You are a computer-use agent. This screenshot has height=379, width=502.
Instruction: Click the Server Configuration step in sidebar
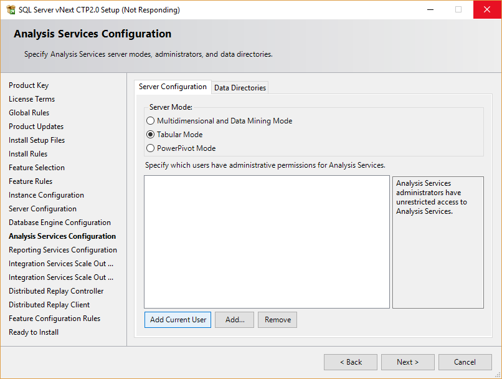[x=42, y=209]
